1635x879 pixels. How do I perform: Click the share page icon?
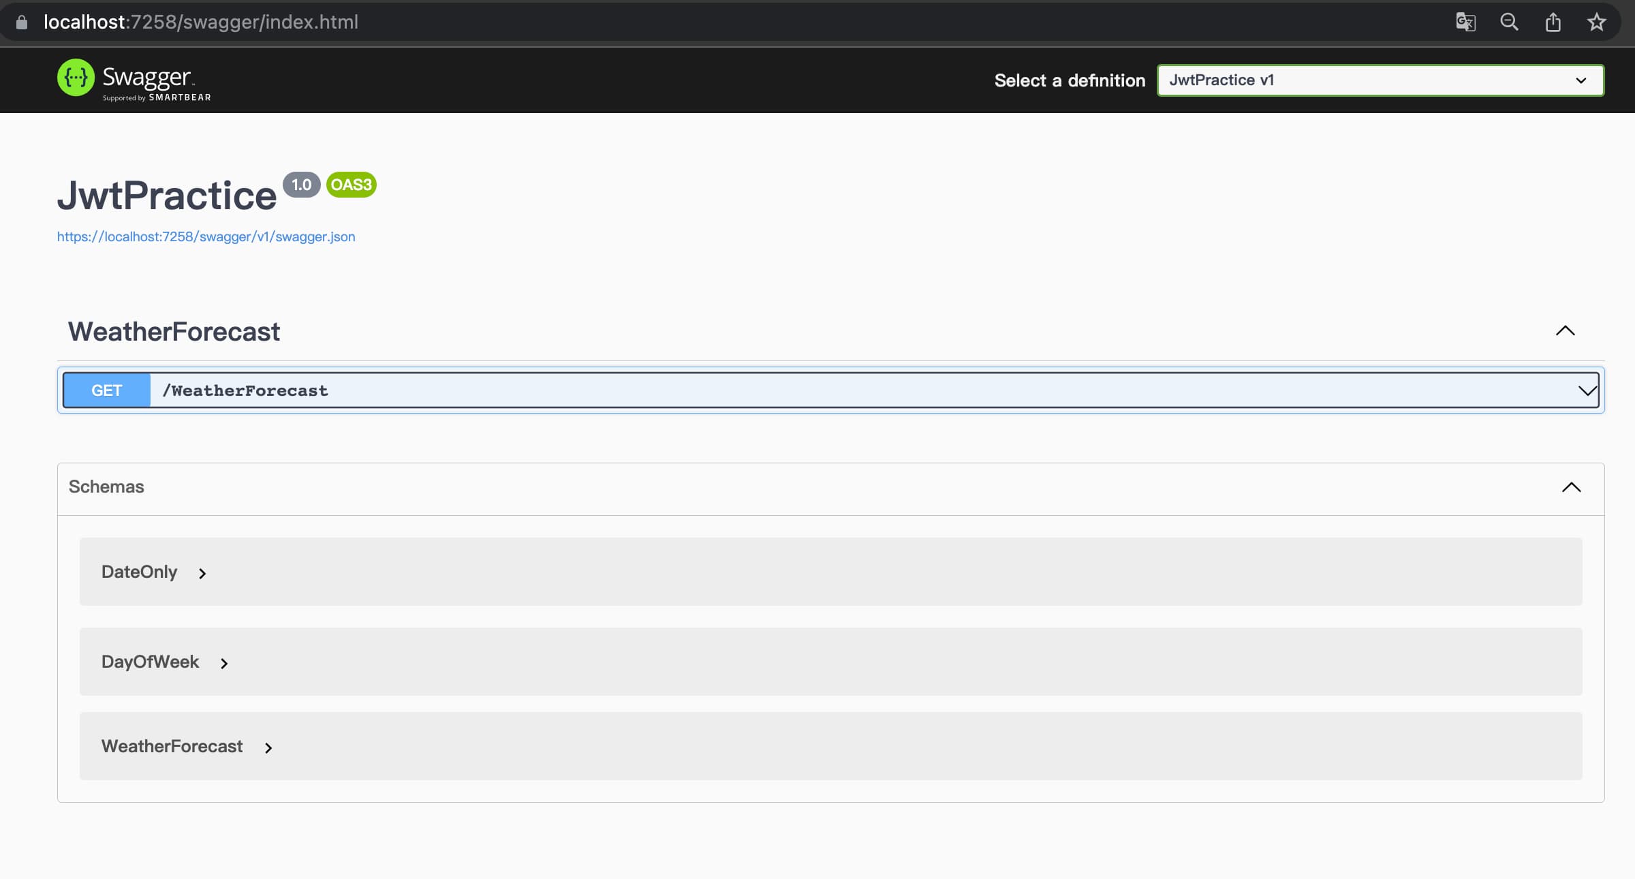pyautogui.click(x=1553, y=22)
